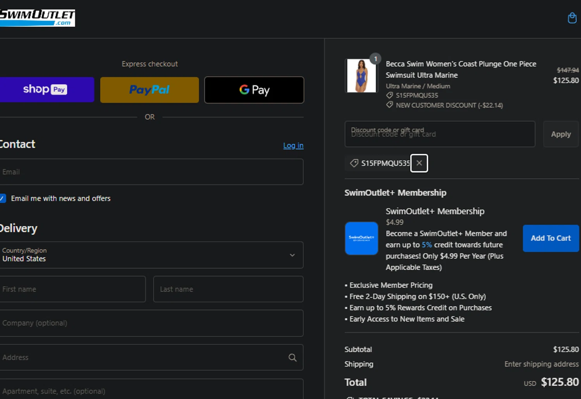Image resolution: width=581 pixels, height=399 pixels.
Task: Click the SwimOutlet.com logo
Action: [37, 18]
